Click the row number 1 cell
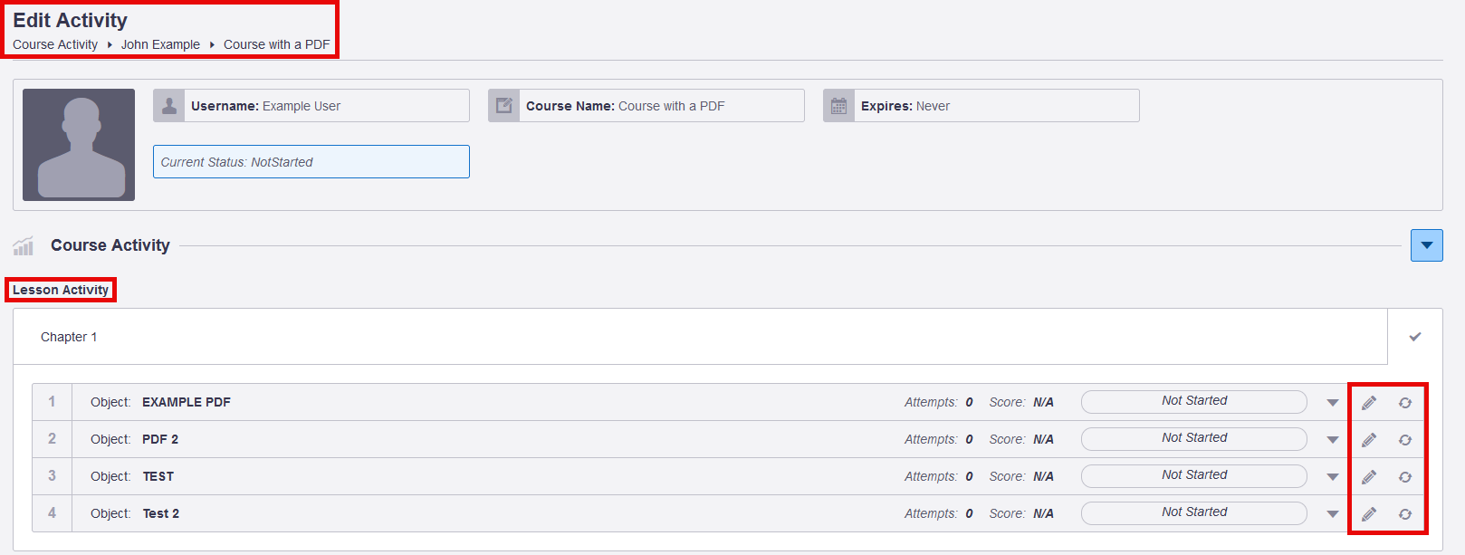This screenshot has height=555, width=1465. point(52,402)
